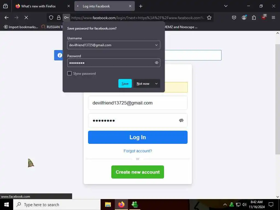Open network tray icon
280x210 pixels.
point(238,205)
